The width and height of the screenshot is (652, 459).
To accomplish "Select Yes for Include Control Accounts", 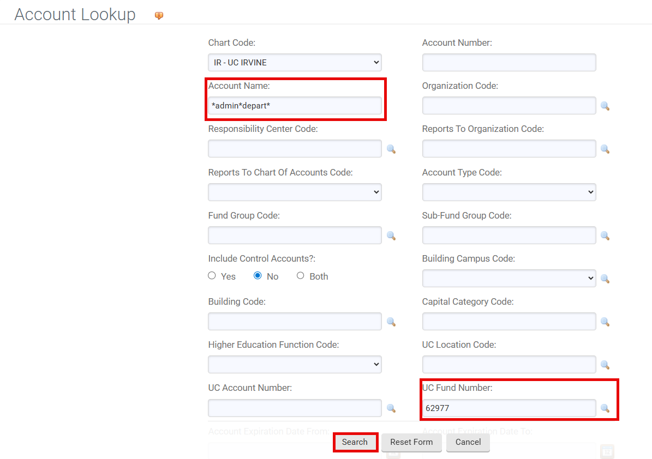I will 212,275.
